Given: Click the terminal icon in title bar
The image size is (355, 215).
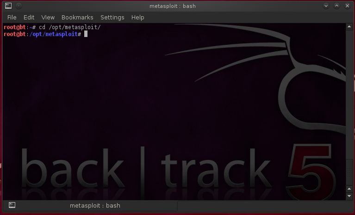Looking at the screenshot, I should 8,6.
